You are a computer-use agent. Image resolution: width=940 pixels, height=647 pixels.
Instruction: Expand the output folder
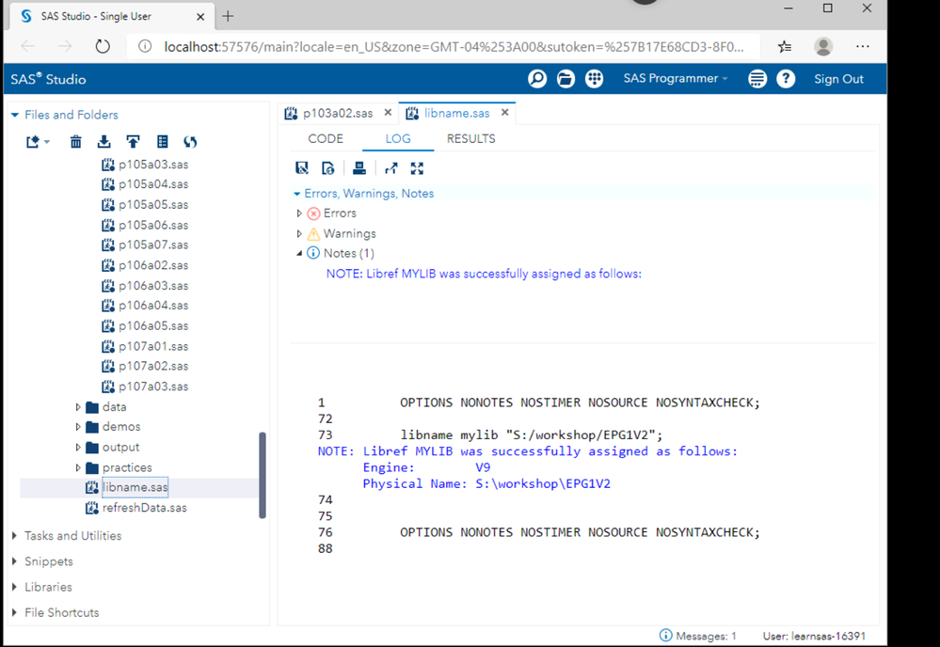(x=78, y=448)
